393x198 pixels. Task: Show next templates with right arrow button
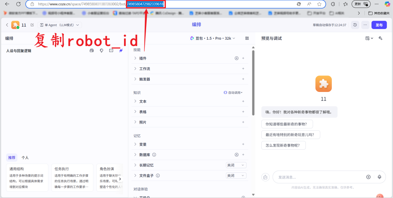point(120,179)
